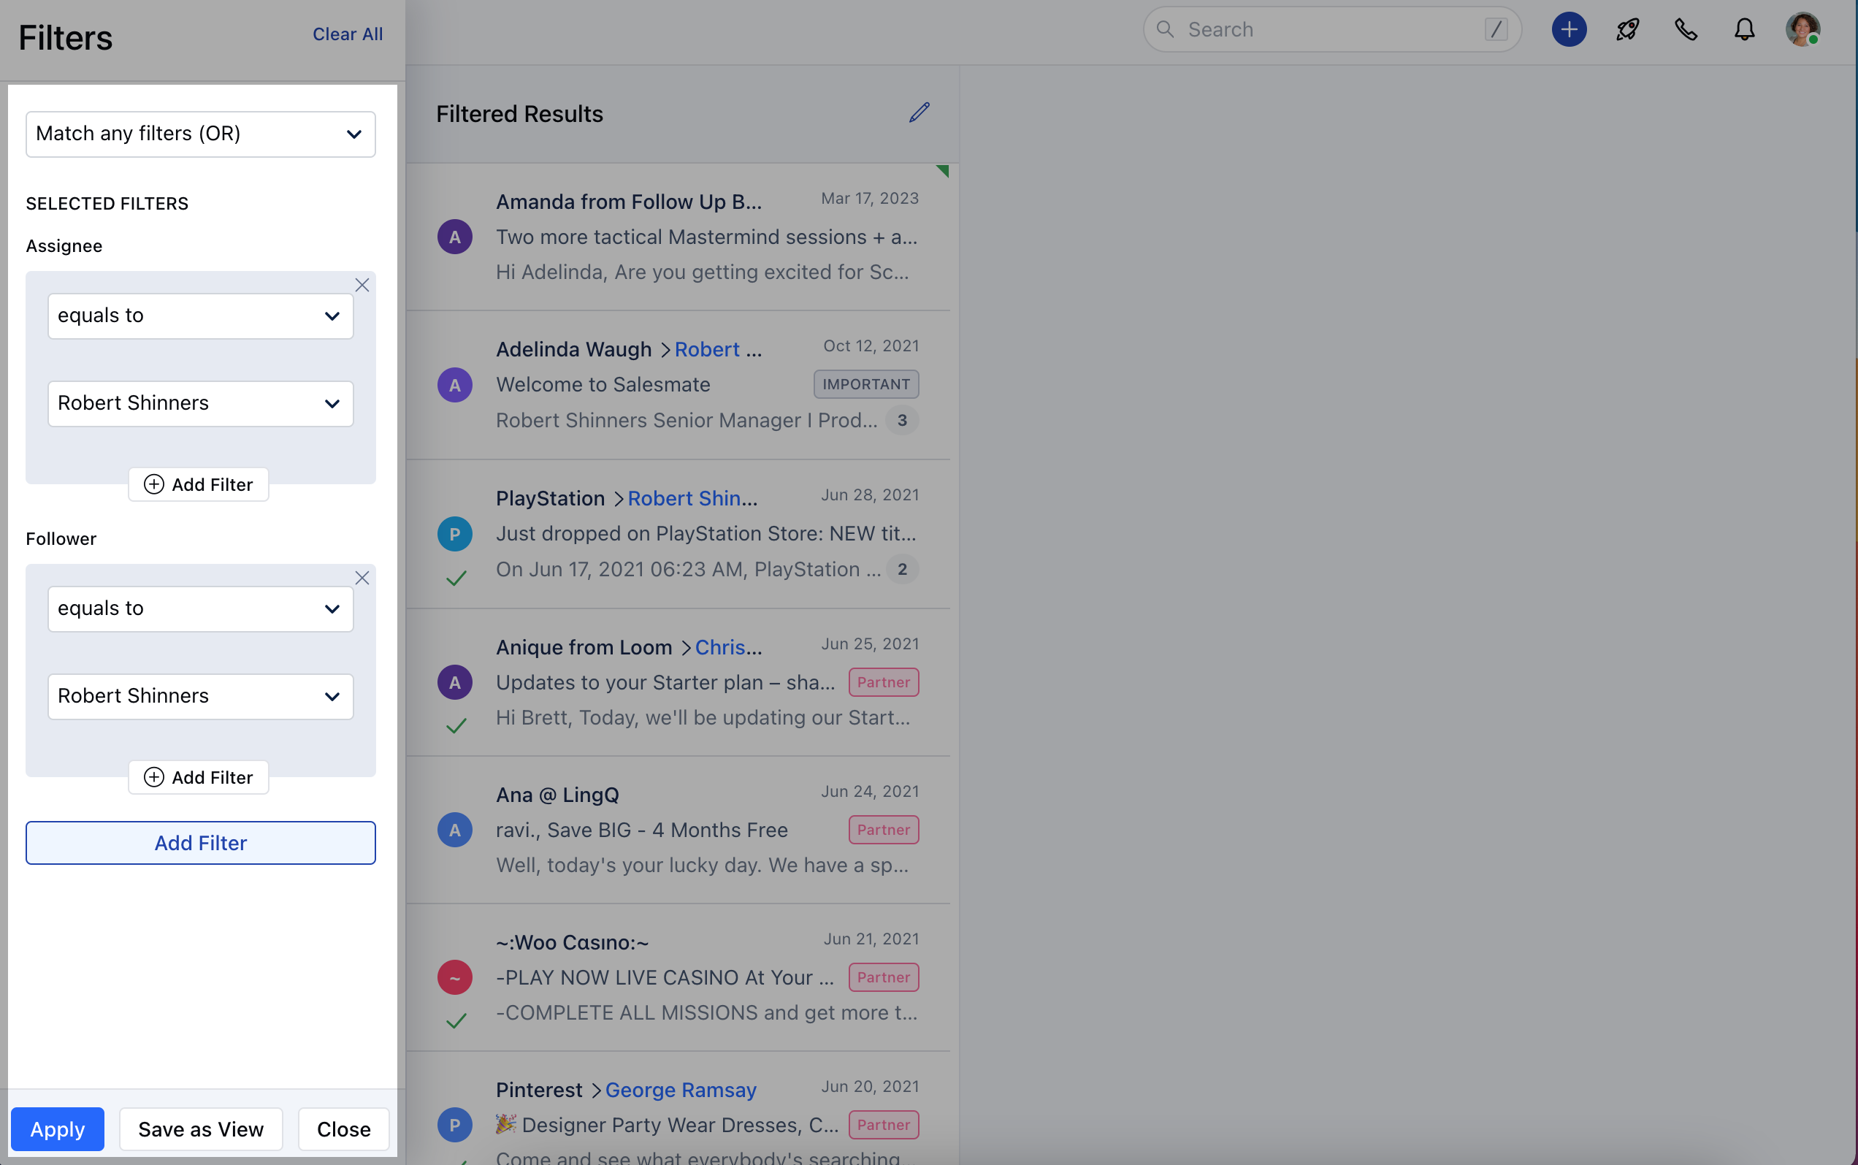Click the blue plus create button

tap(1568, 30)
